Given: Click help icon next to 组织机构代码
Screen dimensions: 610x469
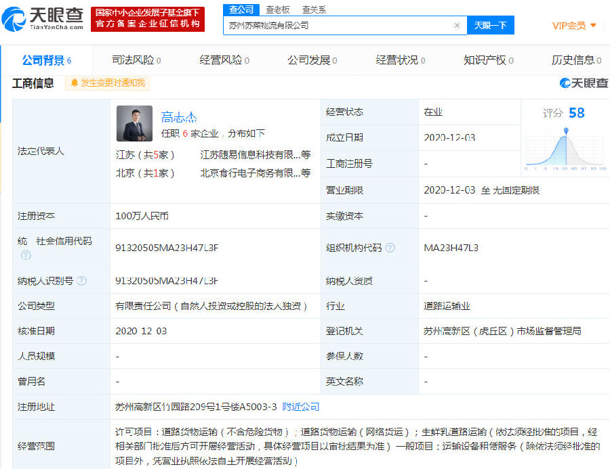Looking at the screenshot, I should click(390, 248).
